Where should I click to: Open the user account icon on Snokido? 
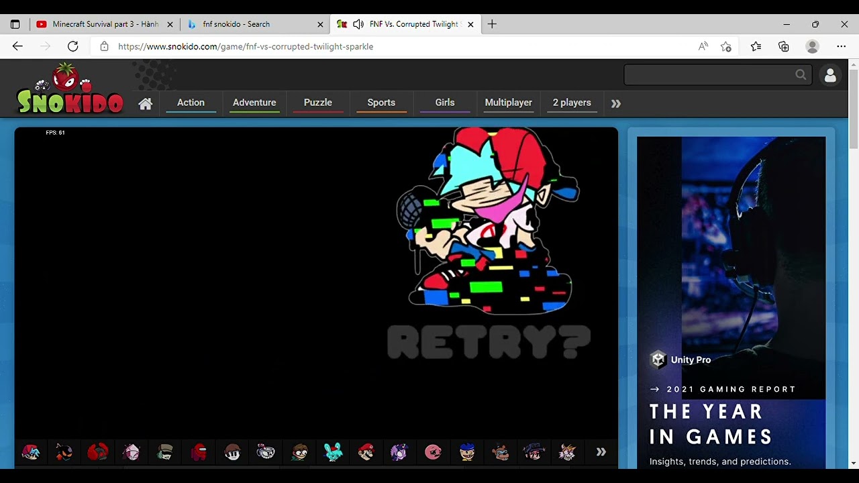pyautogui.click(x=830, y=75)
